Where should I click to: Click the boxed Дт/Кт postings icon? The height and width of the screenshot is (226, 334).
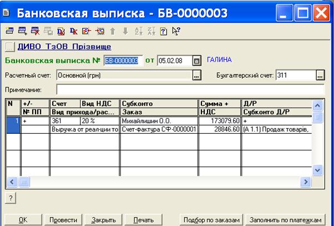pyautogui.click(x=61, y=31)
